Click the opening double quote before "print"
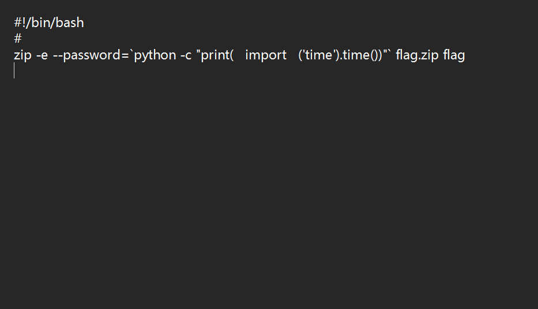 pos(198,53)
